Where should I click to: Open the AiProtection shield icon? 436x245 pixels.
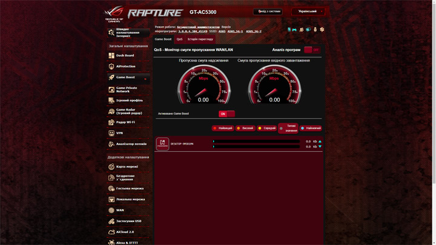(111, 67)
